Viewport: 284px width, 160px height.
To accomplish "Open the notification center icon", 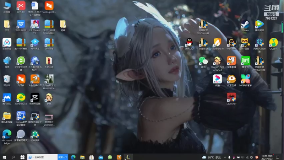I will [278, 157].
